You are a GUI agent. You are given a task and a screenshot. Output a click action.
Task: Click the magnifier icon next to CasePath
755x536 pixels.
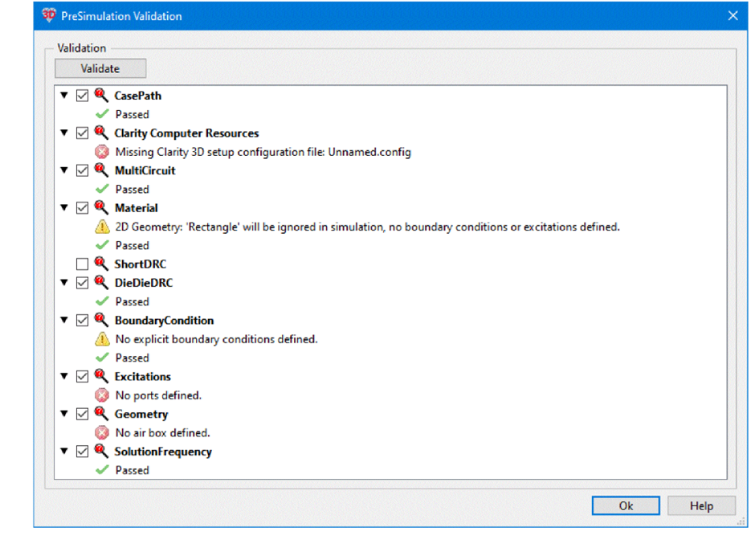[101, 95]
